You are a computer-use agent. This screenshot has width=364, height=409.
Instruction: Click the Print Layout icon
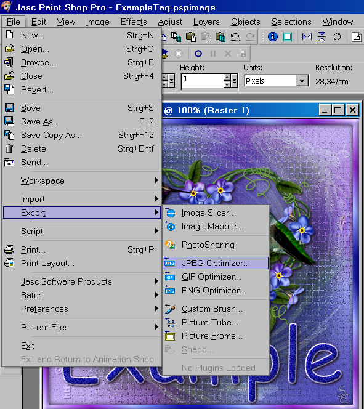pyautogui.click(x=9, y=263)
